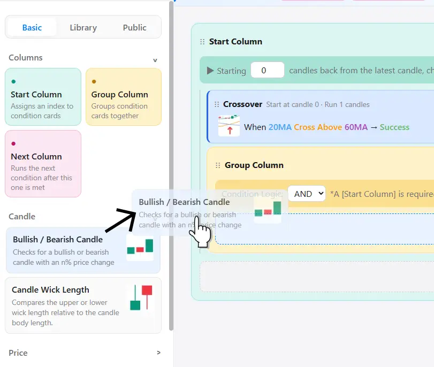Viewport: 434px width, 367px height.
Task: Click the green dot on the Start Column card
Action: pyautogui.click(x=13, y=81)
